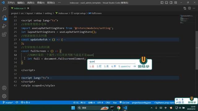Expand folded script block at line 38
This screenshot has width=198, height=111.
(x=19, y=78)
